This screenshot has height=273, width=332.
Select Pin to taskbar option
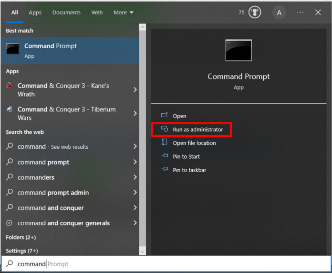click(189, 170)
